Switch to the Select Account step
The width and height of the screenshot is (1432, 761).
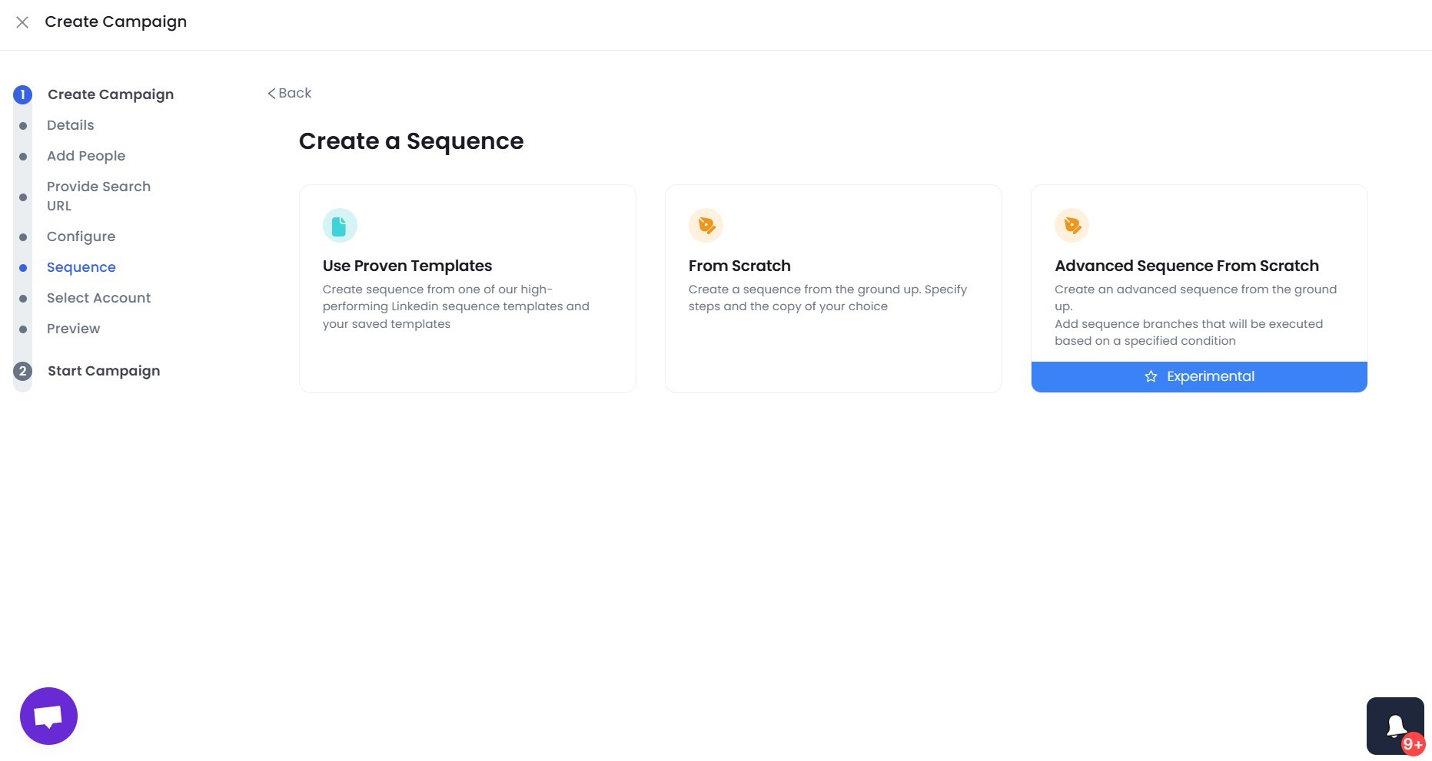[98, 298]
